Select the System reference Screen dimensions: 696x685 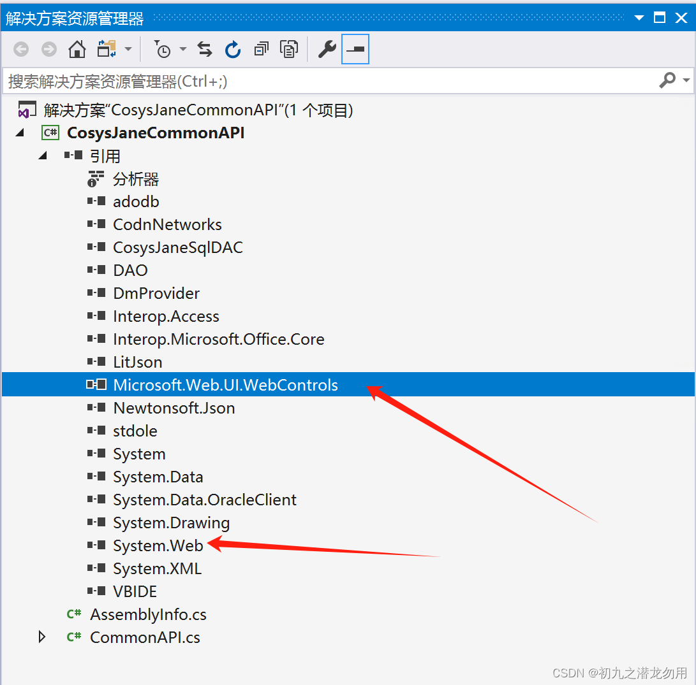coord(139,454)
